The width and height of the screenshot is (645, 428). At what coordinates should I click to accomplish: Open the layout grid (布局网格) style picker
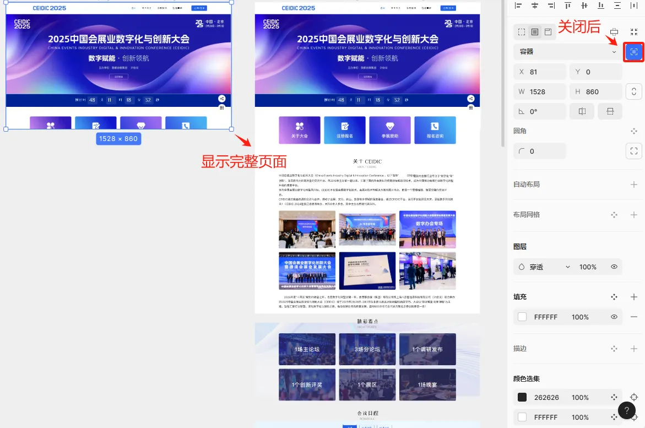pyautogui.click(x=614, y=215)
